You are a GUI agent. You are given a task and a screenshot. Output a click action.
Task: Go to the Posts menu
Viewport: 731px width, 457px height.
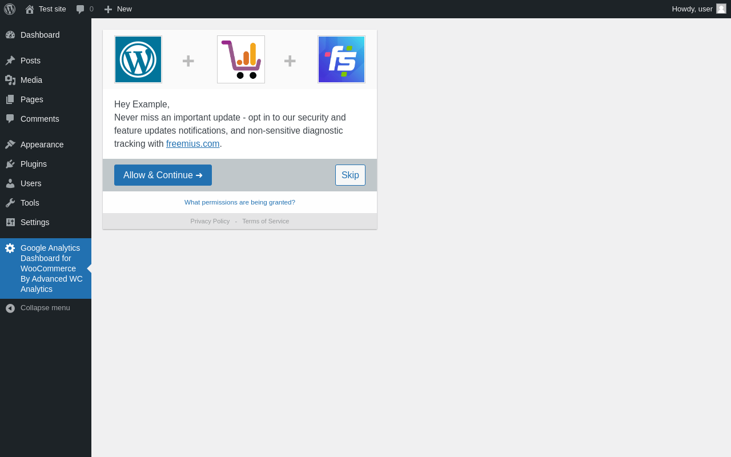pyautogui.click(x=46, y=61)
